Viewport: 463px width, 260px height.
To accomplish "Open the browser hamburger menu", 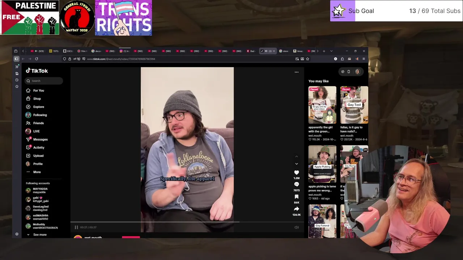I will point(364,59).
